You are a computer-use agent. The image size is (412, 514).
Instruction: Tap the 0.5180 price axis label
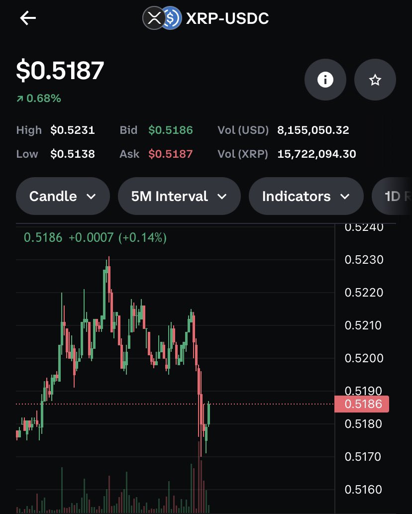pyautogui.click(x=363, y=424)
